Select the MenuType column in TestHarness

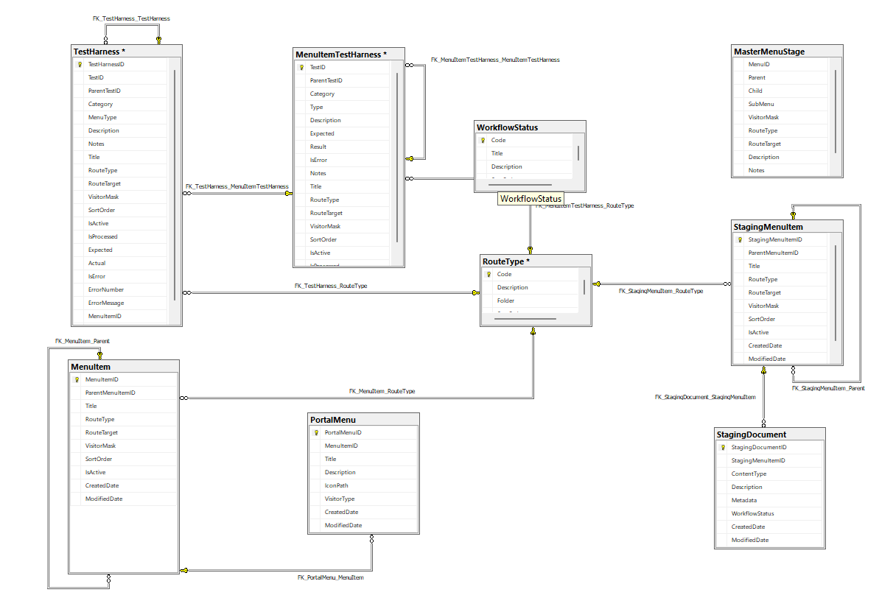(121, 118)
